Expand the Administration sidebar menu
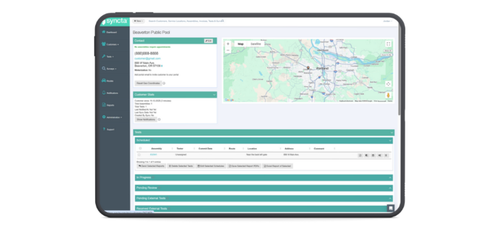The width and height of the screenshot is (491, 236). pyautogui.click(x=112, y=117)
